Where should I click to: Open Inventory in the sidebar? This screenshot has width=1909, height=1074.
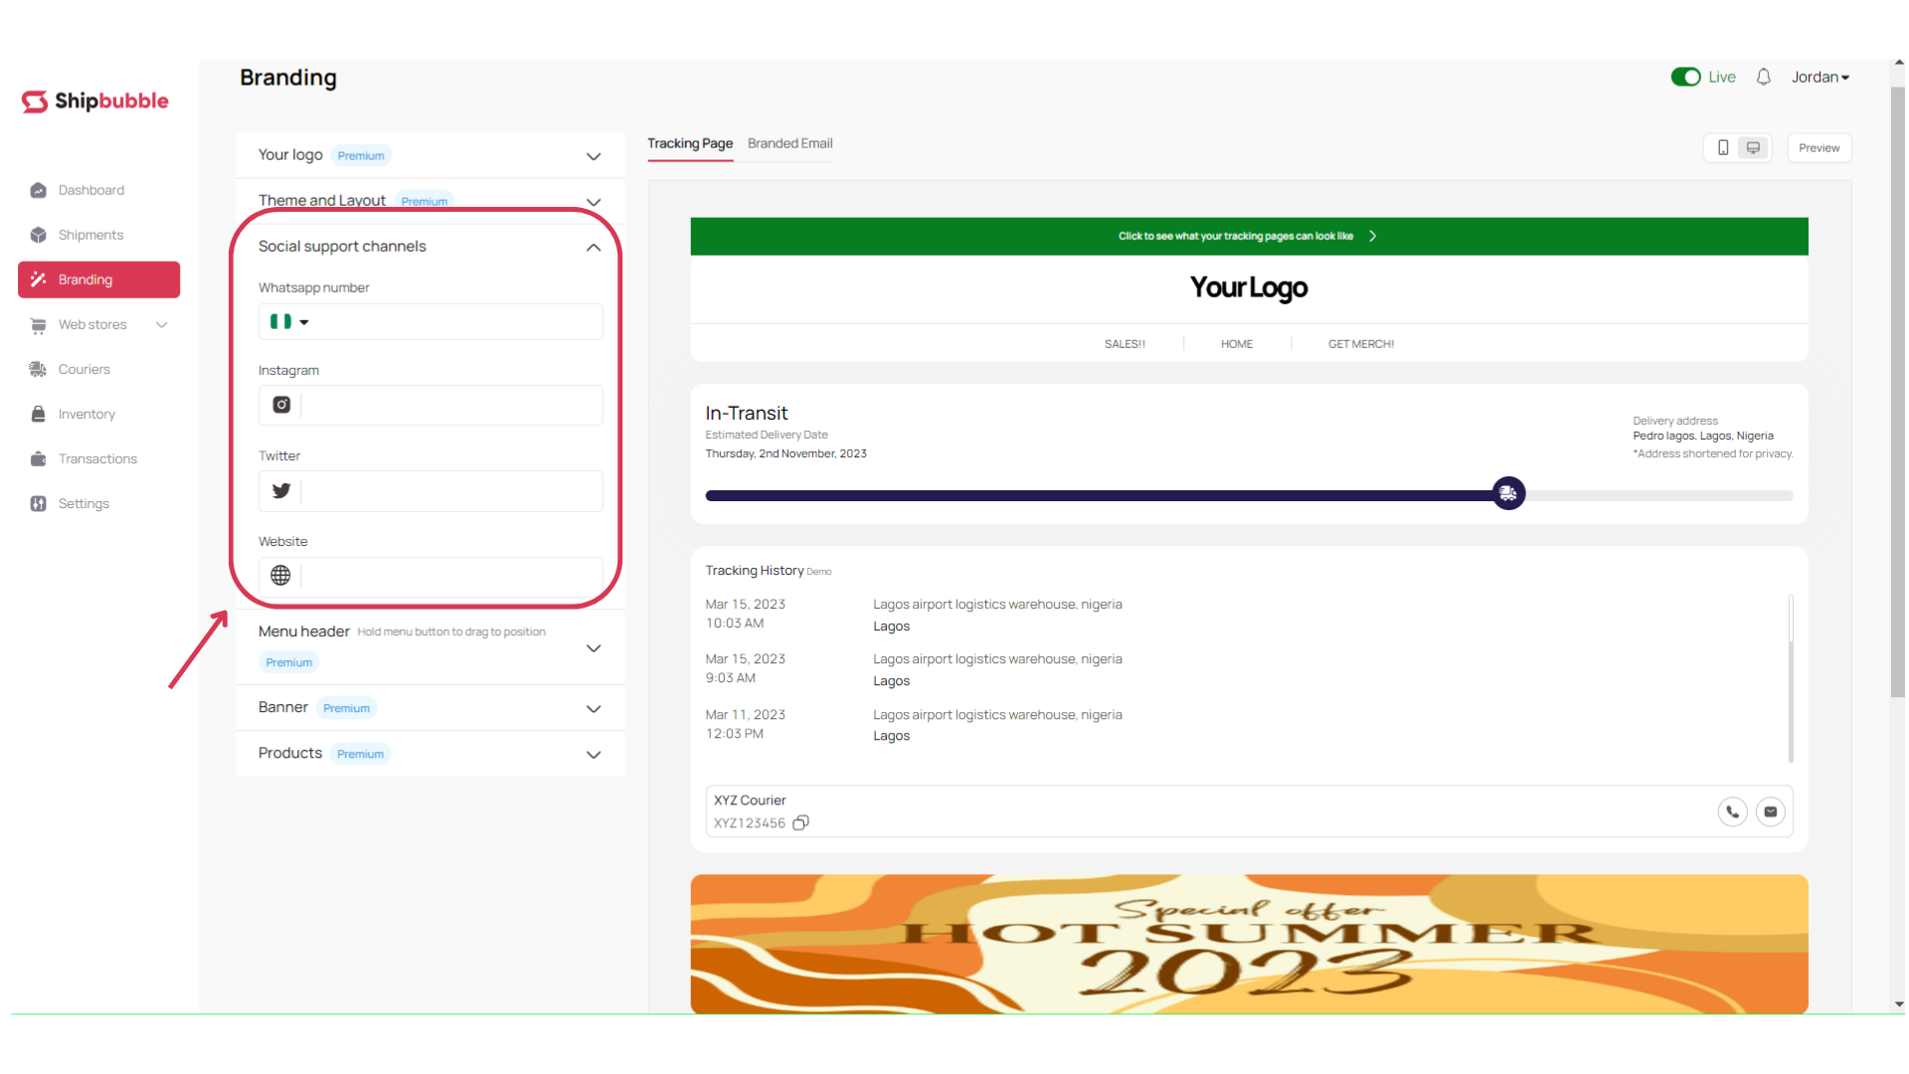point(86,414)
